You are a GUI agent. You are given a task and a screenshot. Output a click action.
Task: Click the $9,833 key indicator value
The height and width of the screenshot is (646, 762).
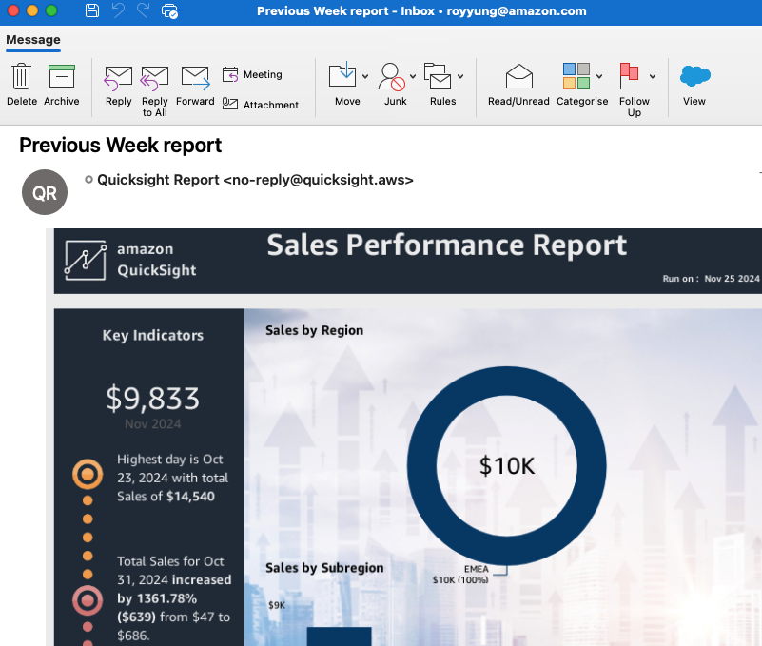point(152,399)
